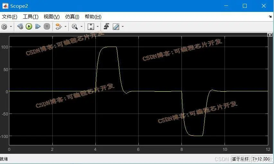This screenshot has width=274, height=164.
Task: Click the 就绪 status text
Action: [4, 159]
